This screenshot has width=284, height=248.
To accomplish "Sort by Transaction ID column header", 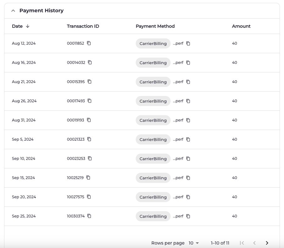I will 83,26.
